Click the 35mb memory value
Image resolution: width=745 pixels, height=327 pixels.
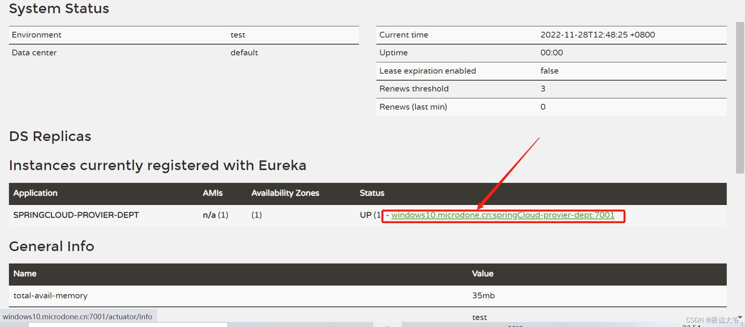point(483,296)
